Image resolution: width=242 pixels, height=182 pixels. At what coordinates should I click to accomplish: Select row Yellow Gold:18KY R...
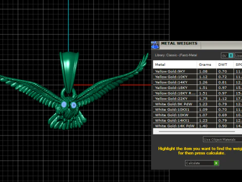(198, 93)
